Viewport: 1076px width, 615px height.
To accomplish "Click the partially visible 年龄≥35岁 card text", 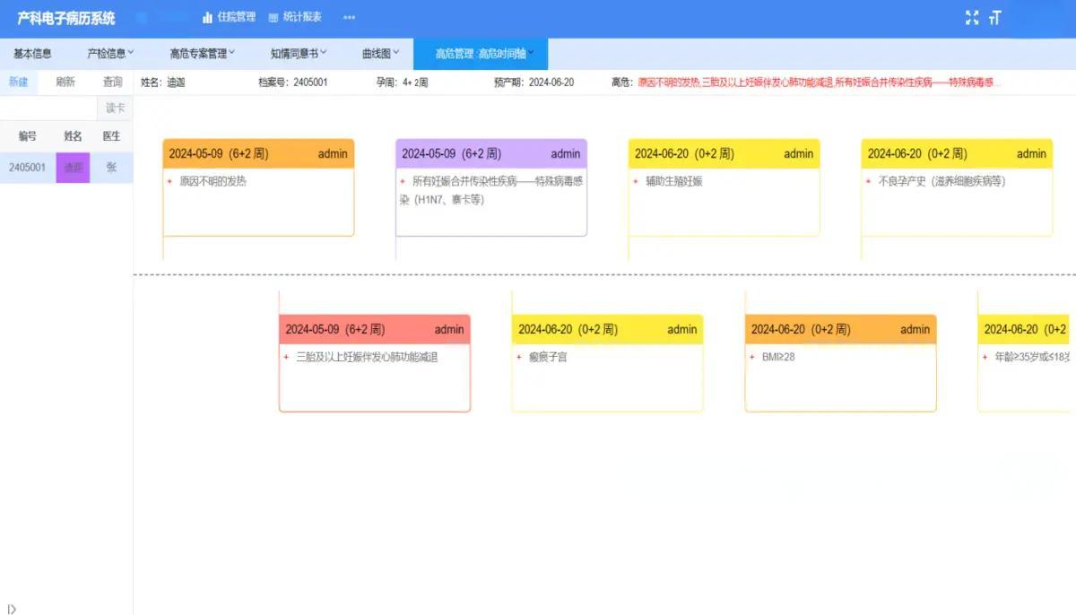I will click(x=1034, y=357).
